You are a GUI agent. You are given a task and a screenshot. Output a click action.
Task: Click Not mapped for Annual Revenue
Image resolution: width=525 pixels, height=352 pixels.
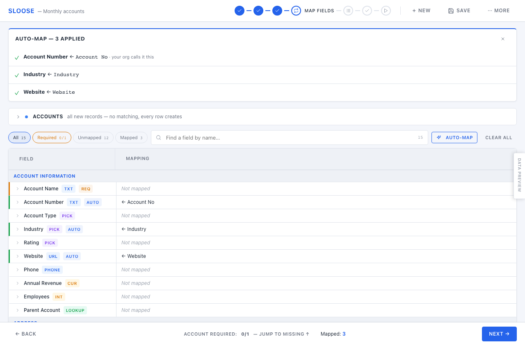(136, 283)
